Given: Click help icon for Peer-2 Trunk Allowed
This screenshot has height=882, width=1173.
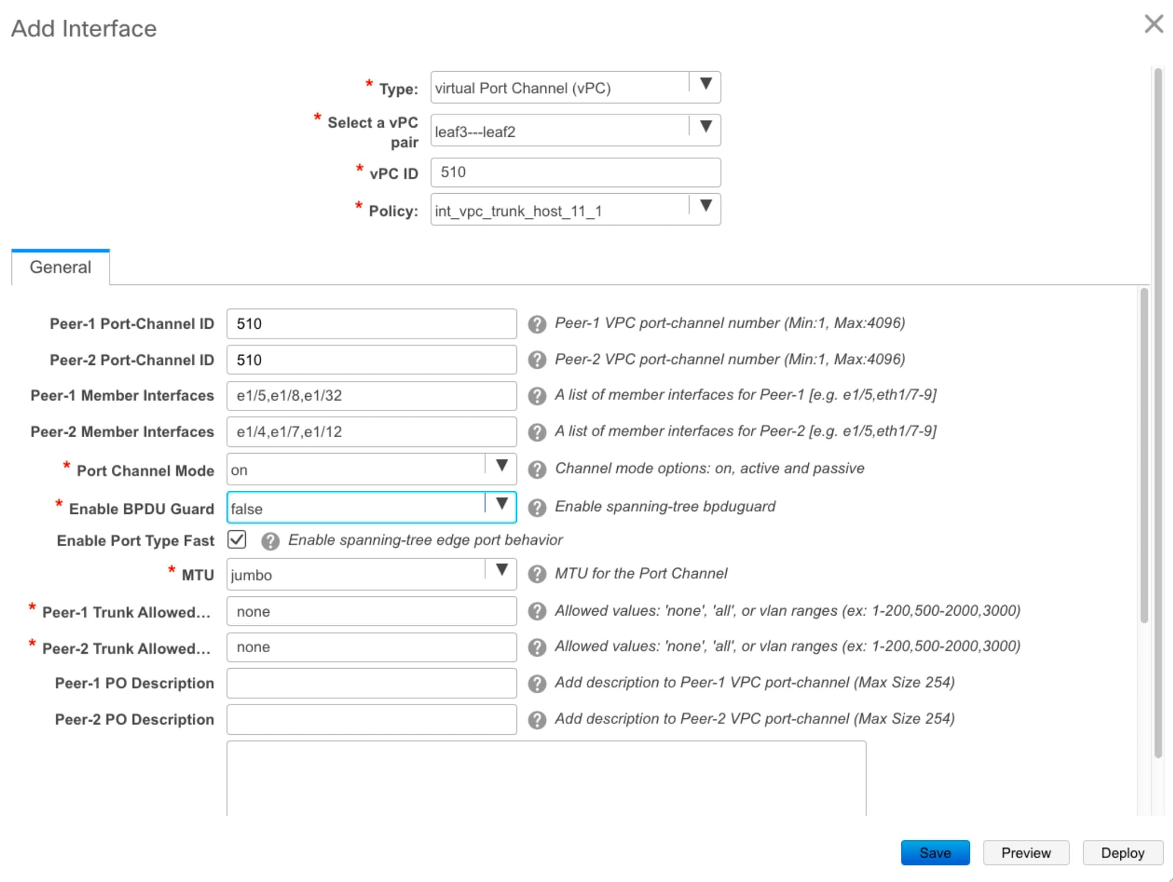Looking at the screenshot, I should (537, 647).
